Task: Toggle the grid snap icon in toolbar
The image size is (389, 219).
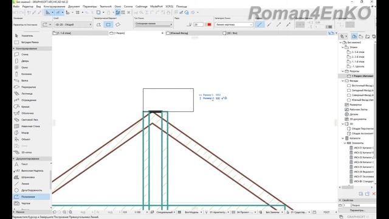Action: click(78, 12)
